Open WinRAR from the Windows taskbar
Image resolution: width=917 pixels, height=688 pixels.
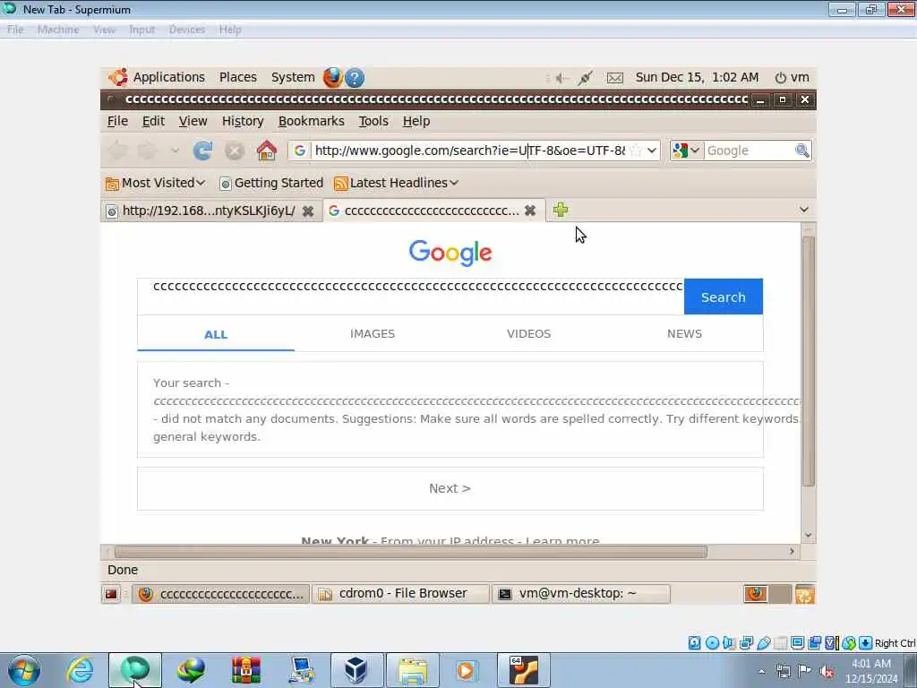pos(246,670)
